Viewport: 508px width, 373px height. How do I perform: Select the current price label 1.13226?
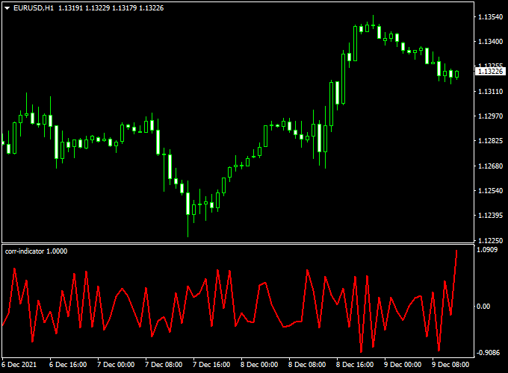[x=491, y=72]
